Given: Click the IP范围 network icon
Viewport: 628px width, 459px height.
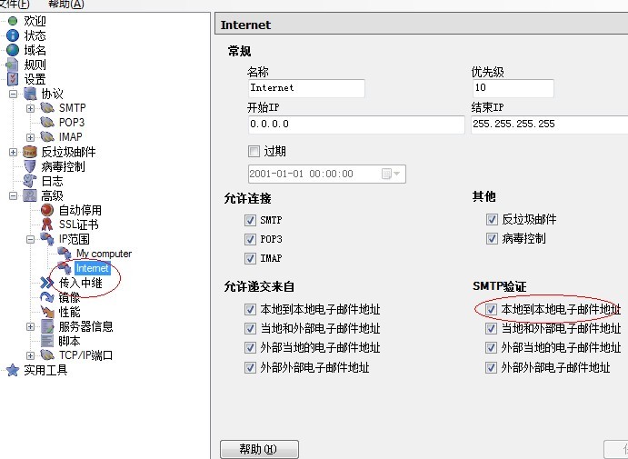Looking at the screenshot, I should 47,239.
